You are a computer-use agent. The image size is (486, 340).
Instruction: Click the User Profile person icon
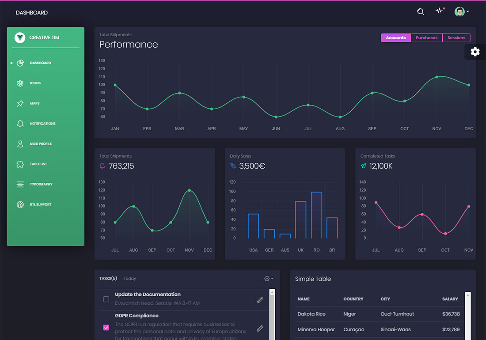[20, 144]
